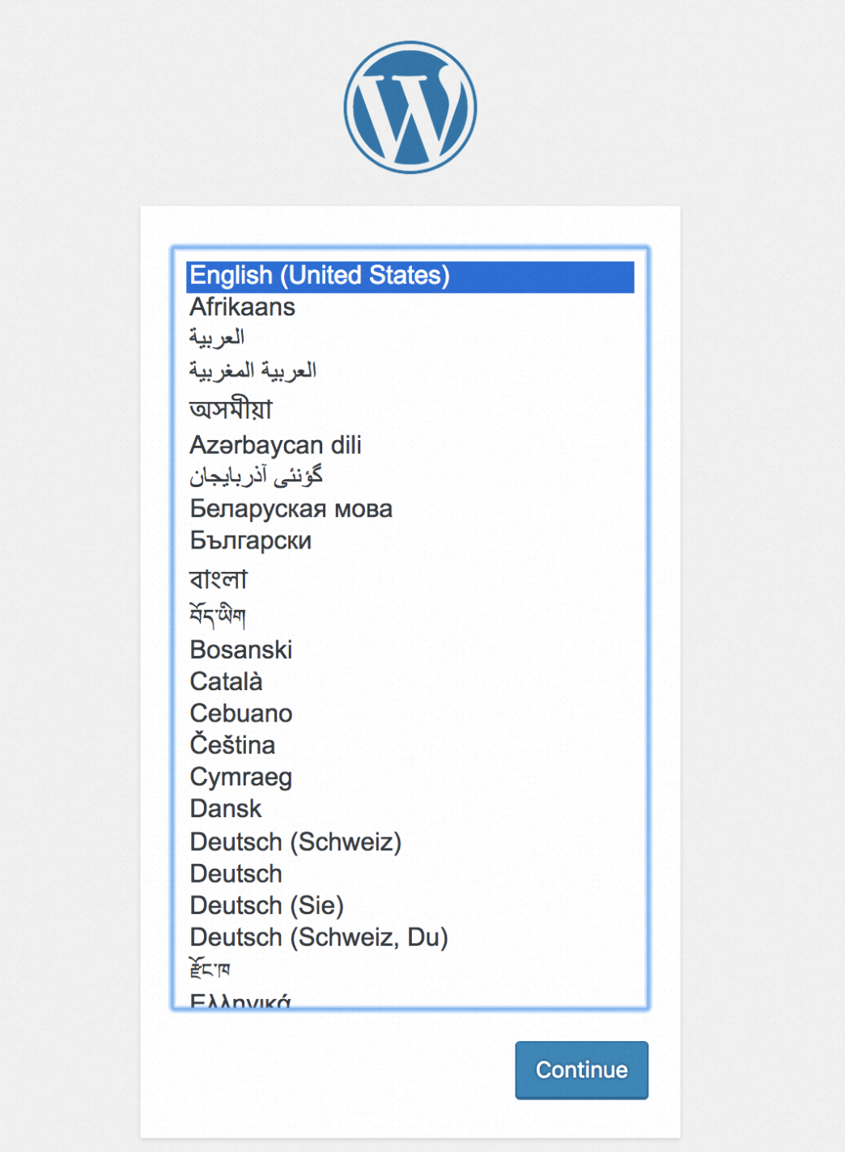Pick Cebuano from the list
The height and width of the screenshot is (1152, 845).
click(x=240, y=714)
